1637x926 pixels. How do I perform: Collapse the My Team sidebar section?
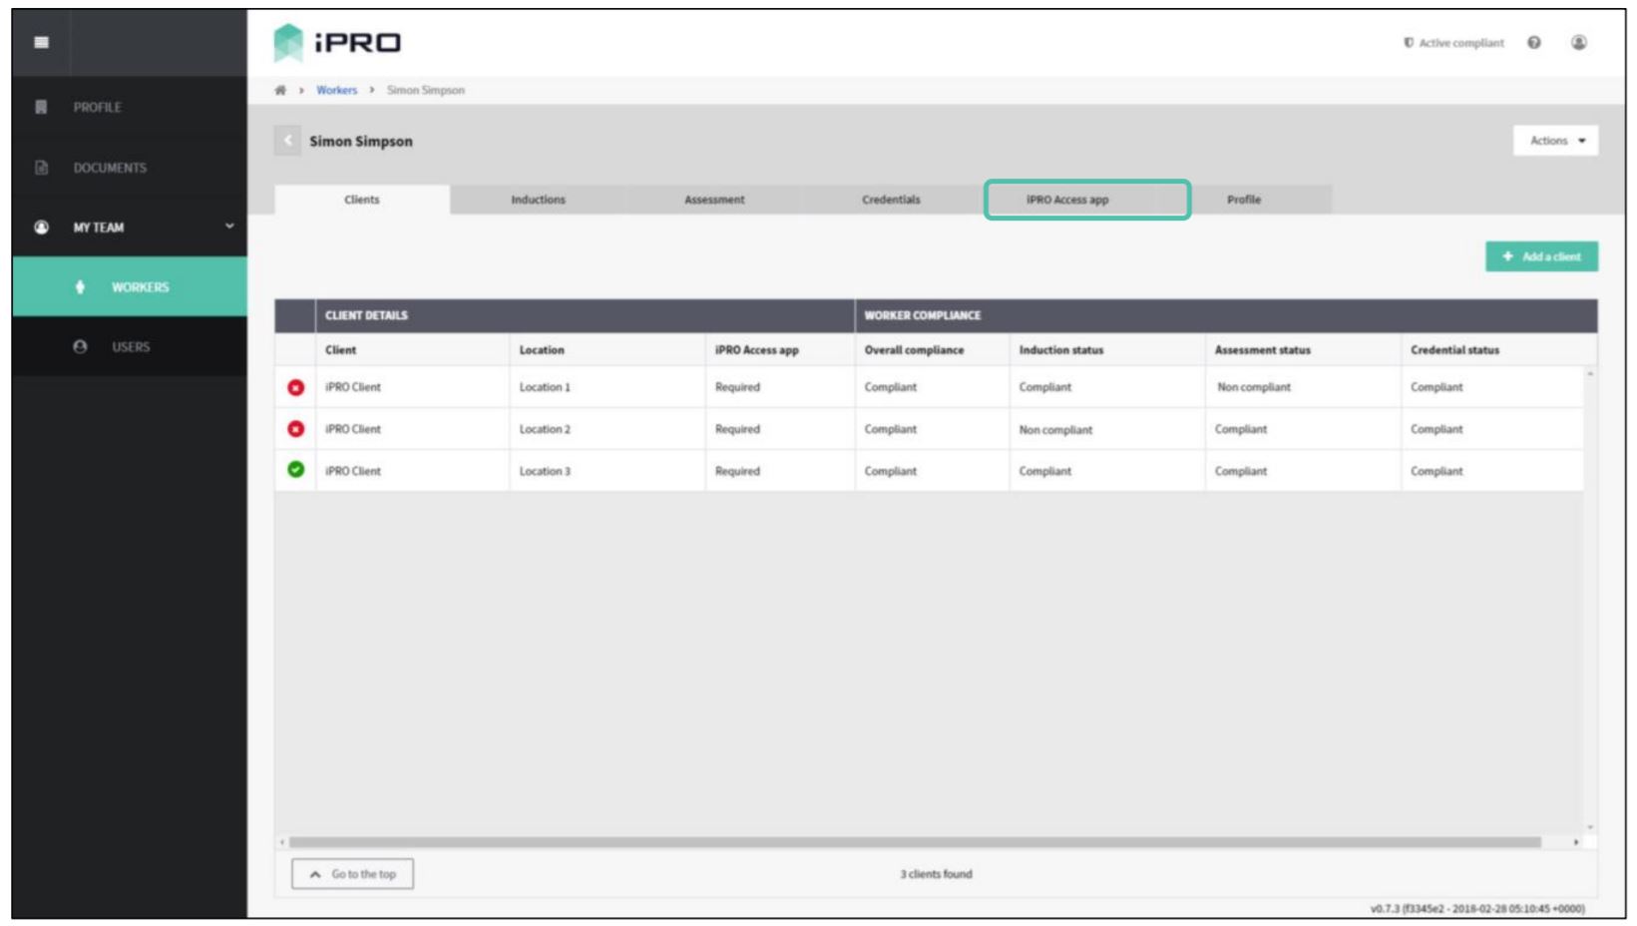tap(130, 228)
